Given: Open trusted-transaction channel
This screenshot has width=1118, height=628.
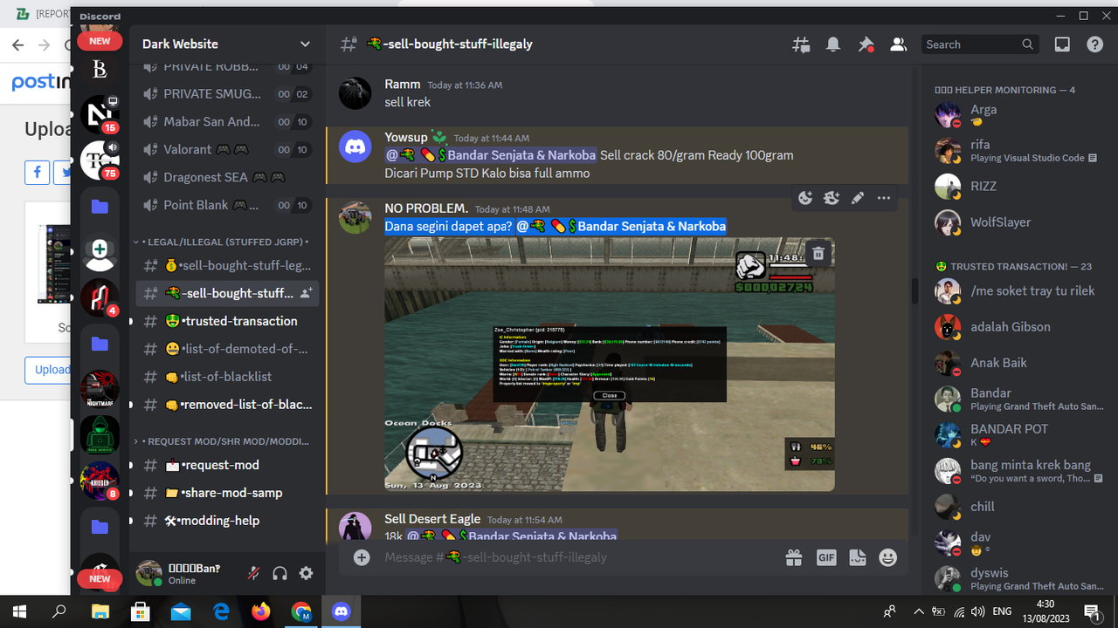Looking at the screenshot, I should point(227,321).
